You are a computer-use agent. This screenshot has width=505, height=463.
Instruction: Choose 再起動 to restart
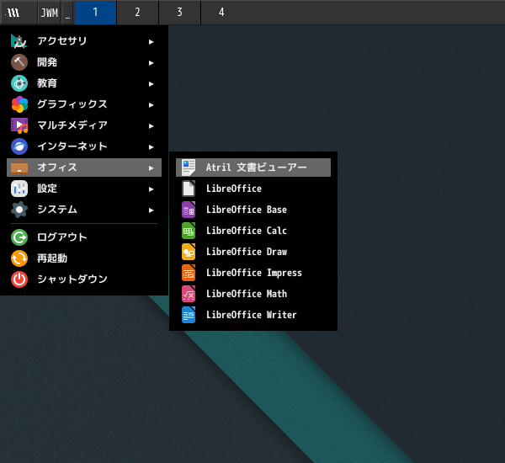(52, 258)
